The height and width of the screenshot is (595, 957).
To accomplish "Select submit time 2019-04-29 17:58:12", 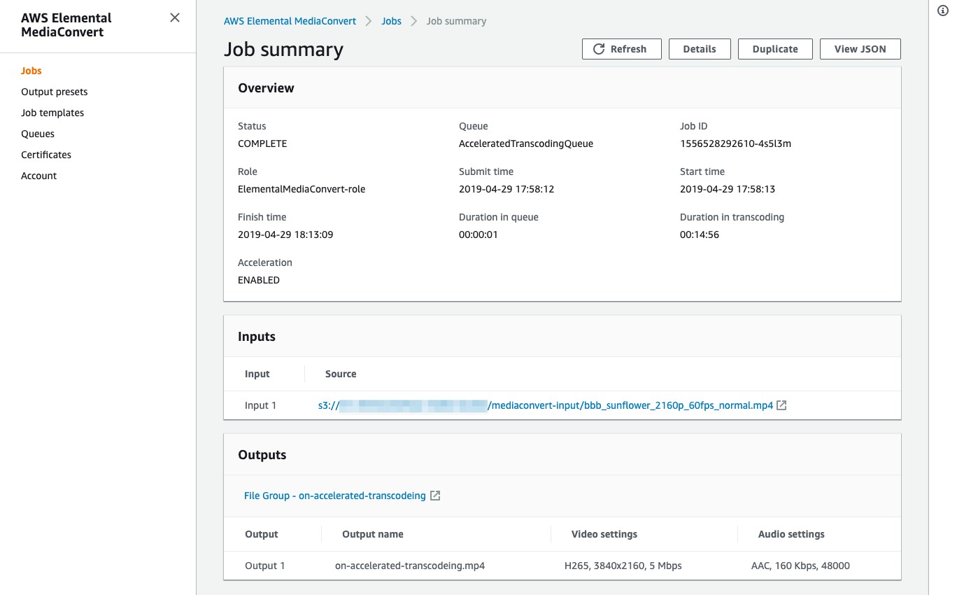I will click(x=506, y=189).
